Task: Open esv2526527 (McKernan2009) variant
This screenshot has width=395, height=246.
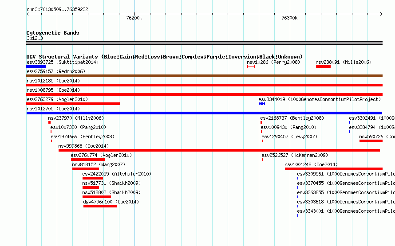Action: click(x=295, y=155)
